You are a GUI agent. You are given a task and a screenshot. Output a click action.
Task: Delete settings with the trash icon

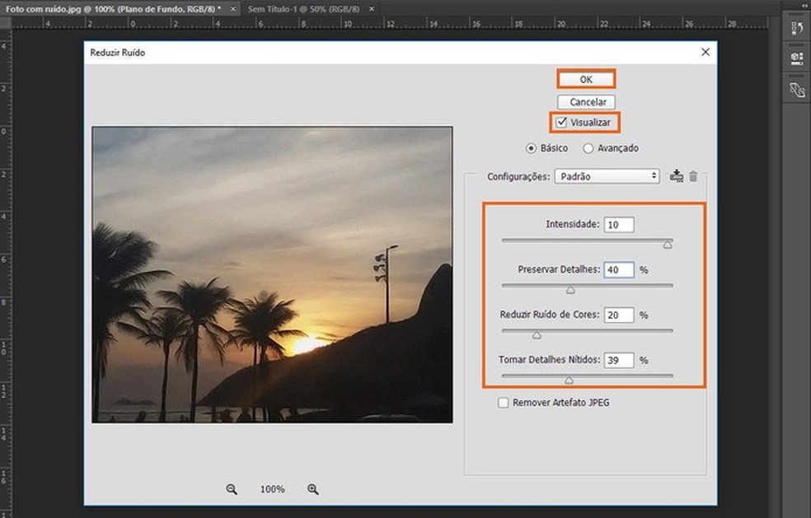(x=693, y=175)
